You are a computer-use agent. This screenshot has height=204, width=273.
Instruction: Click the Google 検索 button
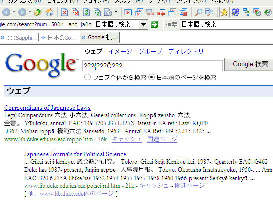point(249,64)
